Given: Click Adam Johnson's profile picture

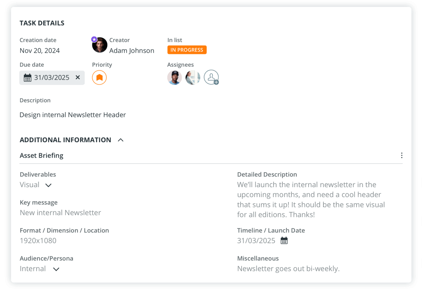Looking at the screenshot, I should click(99, 45).
